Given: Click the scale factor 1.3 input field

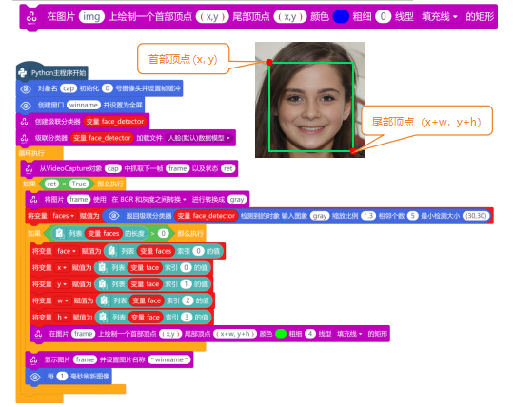Looking at the screenshot, I should click(368, 216).
